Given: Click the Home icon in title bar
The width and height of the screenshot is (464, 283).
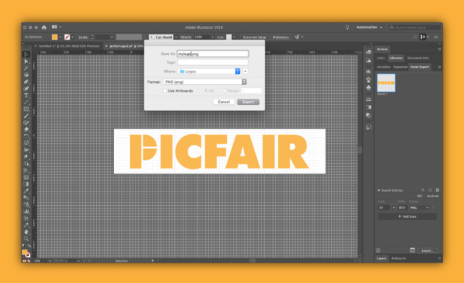Looking at the screenshot, I should pos(44,27).
